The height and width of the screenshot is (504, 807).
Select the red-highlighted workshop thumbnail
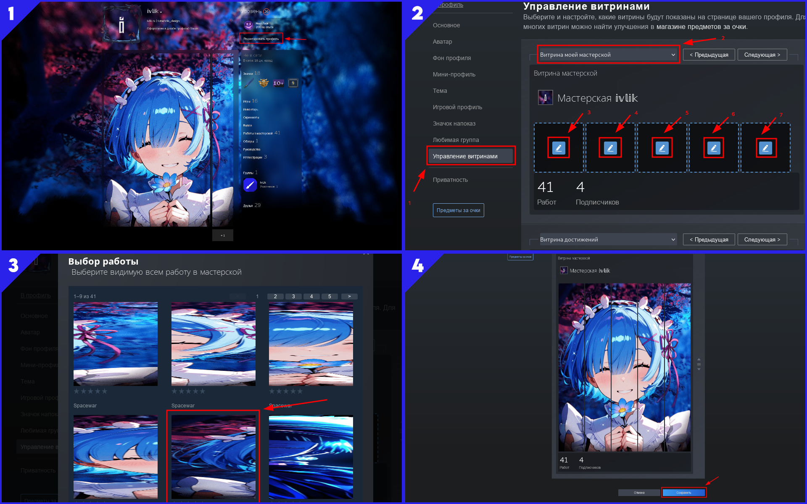point(214,457)
